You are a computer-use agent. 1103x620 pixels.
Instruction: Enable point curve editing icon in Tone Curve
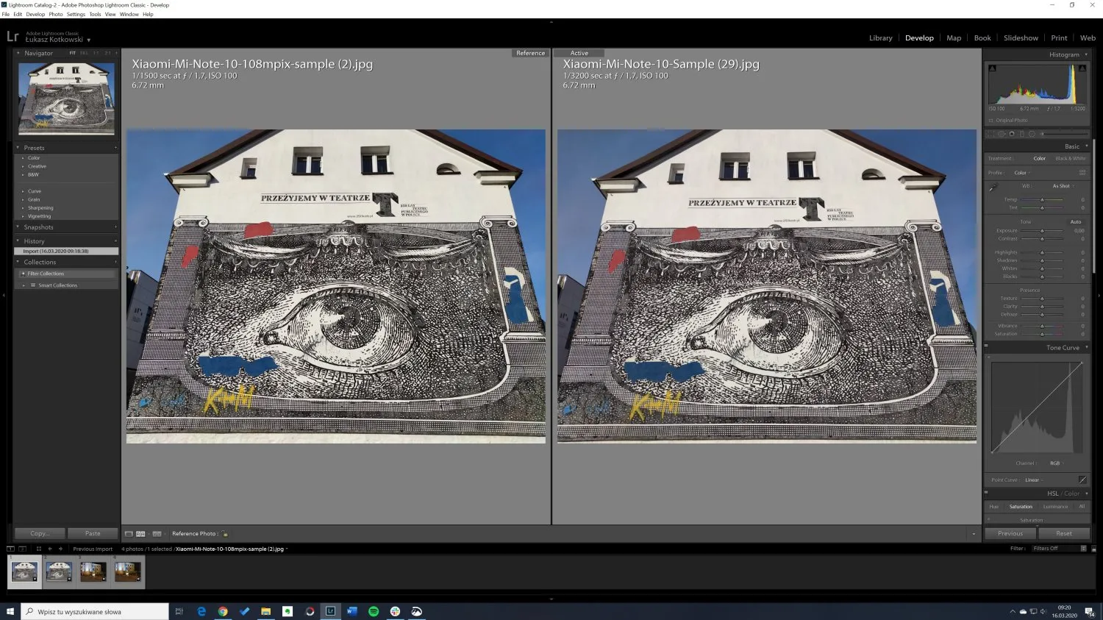pyautogui.click(x=1082, y=480)
